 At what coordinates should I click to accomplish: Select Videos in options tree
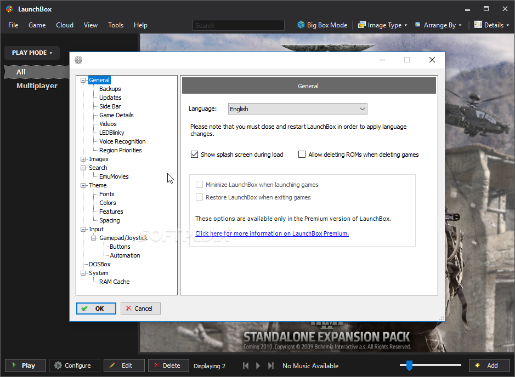(x=108, y=124)
